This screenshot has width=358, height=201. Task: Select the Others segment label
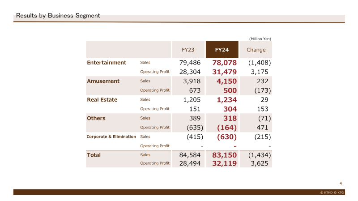tap(96, 118)
